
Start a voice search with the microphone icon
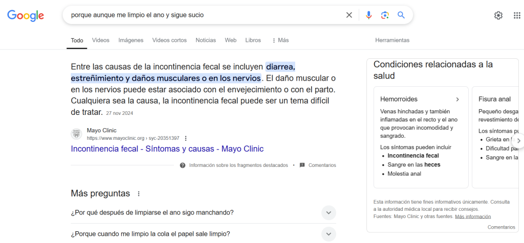[368, 15]
